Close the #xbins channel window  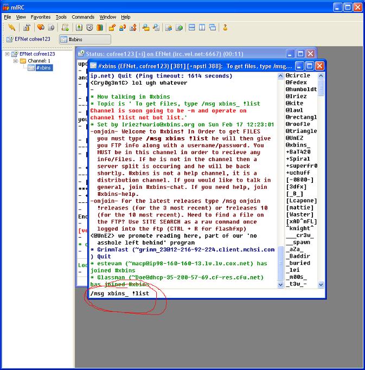click(319, 66)
